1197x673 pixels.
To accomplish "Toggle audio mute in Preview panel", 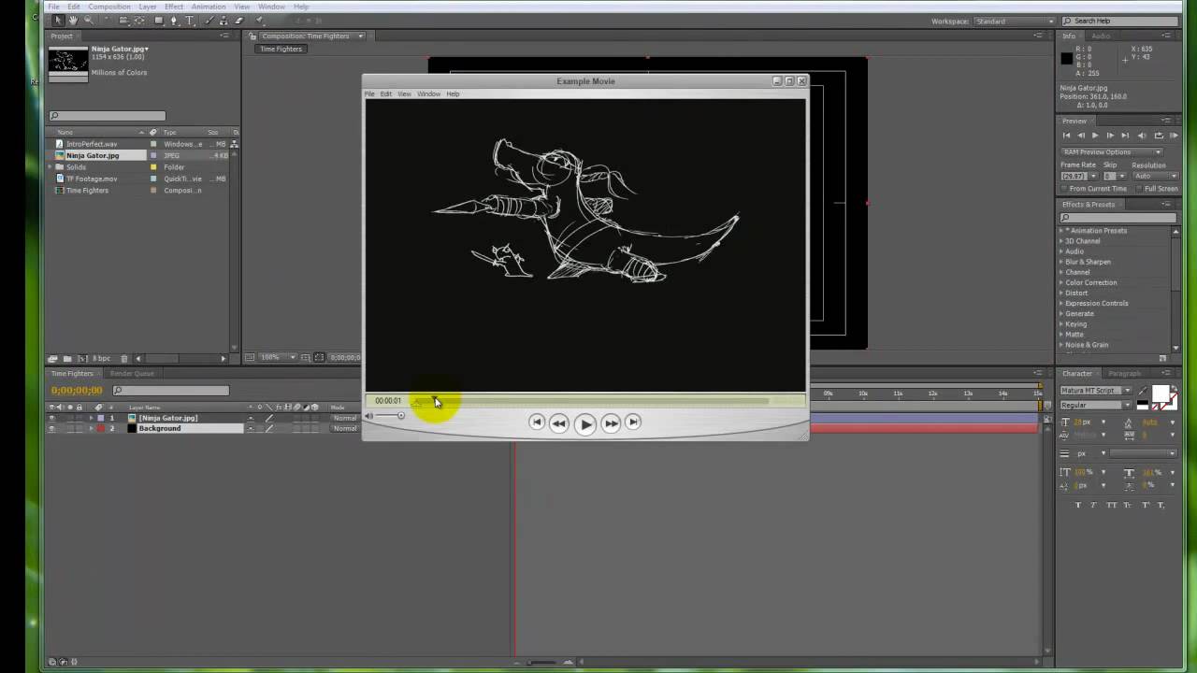I will tap(1143, 136).
